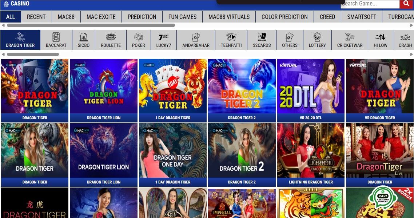This screenshot has height=218, width=414.
Task: Launch the VR 20-20 DTL game
Action: click(x=311, y=90)
